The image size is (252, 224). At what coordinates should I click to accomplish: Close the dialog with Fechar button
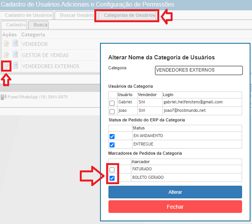175,207
